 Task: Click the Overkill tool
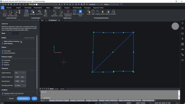tap(103, 12)
